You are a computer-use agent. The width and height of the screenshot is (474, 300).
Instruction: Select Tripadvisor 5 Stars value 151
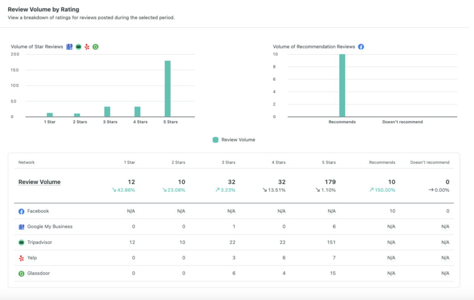tap(331, 242)
